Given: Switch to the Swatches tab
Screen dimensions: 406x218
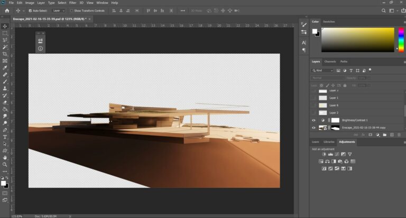Looking at the screenshot, I should 329,22.
